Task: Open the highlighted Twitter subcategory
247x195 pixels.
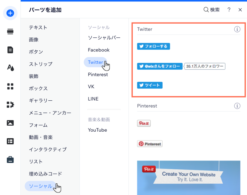Action: click(x=96, y=62)
